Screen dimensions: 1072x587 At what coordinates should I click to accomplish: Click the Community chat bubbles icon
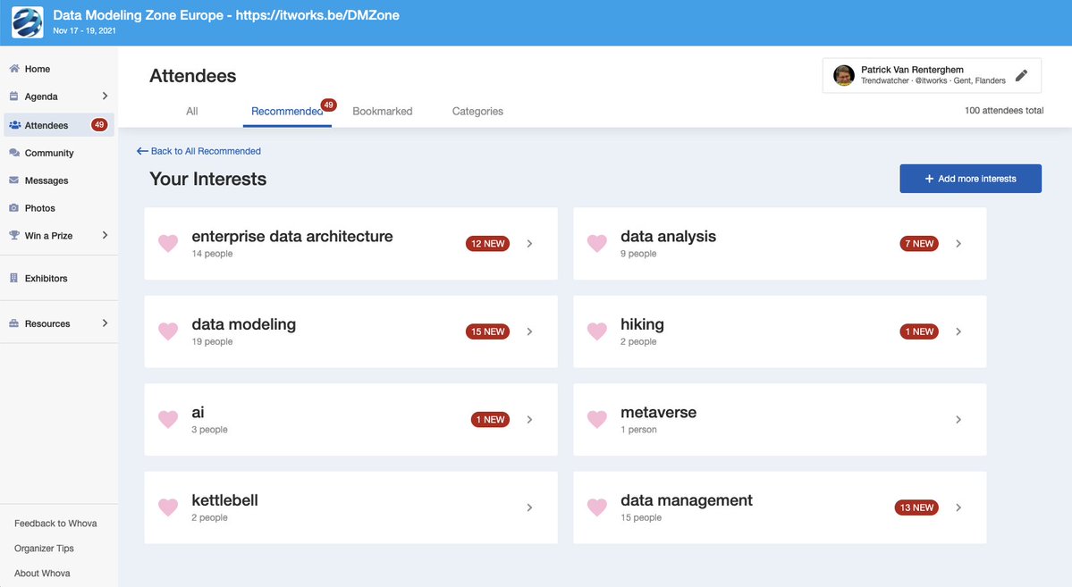click(x=13, y=153)
